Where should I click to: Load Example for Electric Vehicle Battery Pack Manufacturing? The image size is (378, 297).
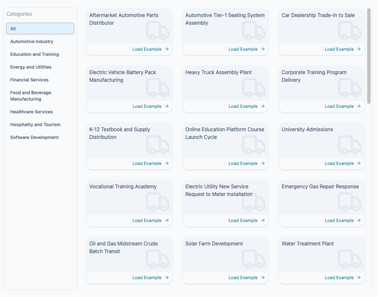[147, 106]
